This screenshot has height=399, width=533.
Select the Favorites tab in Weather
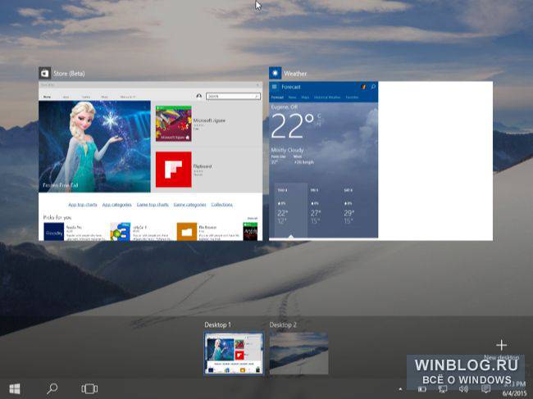pyautogui.click(x=352, y=97)
